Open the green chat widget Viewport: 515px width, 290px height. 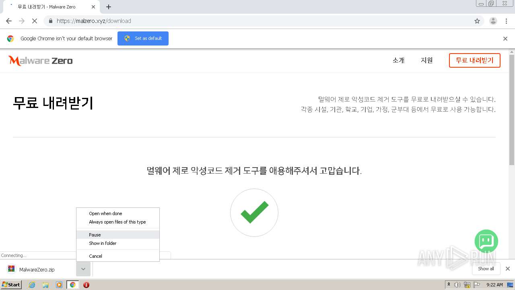(x=486, y=241)
